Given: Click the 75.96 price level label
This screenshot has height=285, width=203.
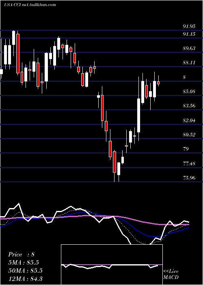Looking at the screenshot, I should click(x=189, y=178).
